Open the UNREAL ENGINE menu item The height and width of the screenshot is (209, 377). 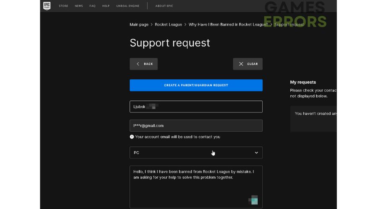[128, 6]
